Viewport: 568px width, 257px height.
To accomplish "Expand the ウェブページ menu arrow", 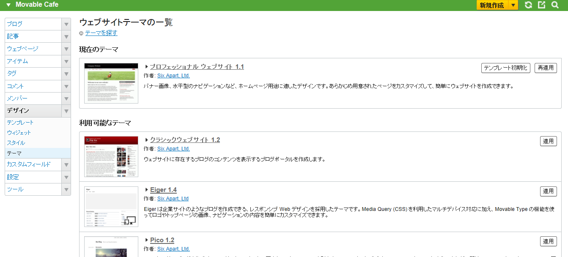I will tap(66, 49).
